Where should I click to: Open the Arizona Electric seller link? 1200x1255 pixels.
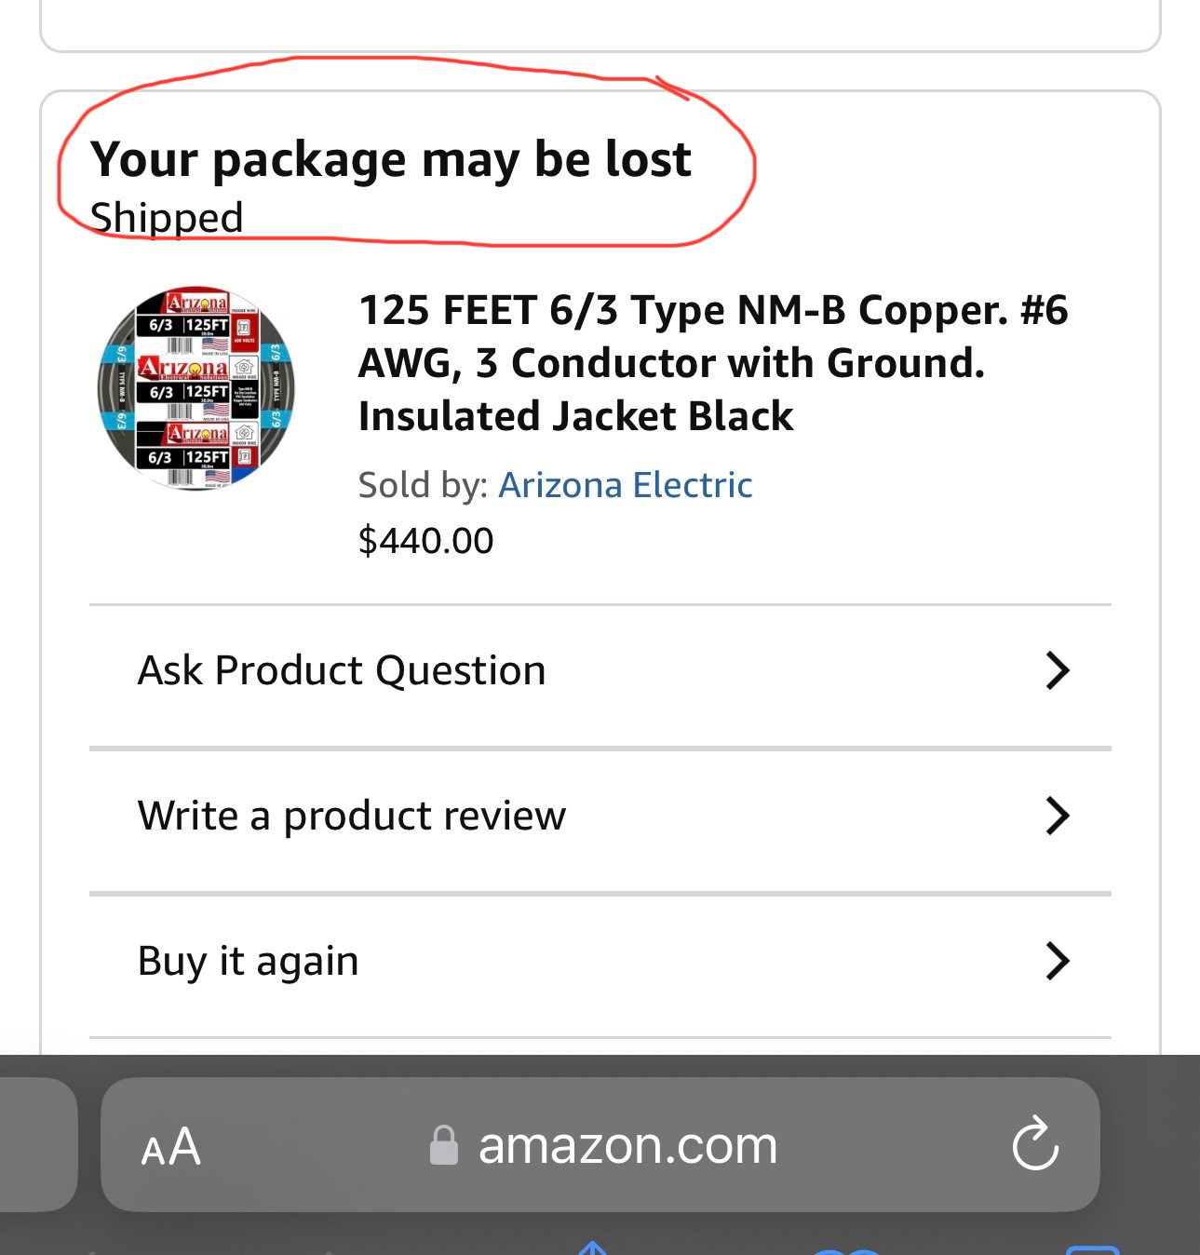coord(626,485)
